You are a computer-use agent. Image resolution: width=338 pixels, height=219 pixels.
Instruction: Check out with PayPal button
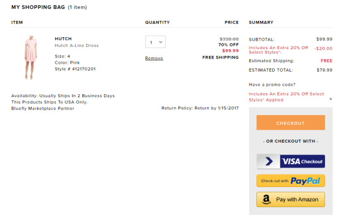click(x=291, y=181)
